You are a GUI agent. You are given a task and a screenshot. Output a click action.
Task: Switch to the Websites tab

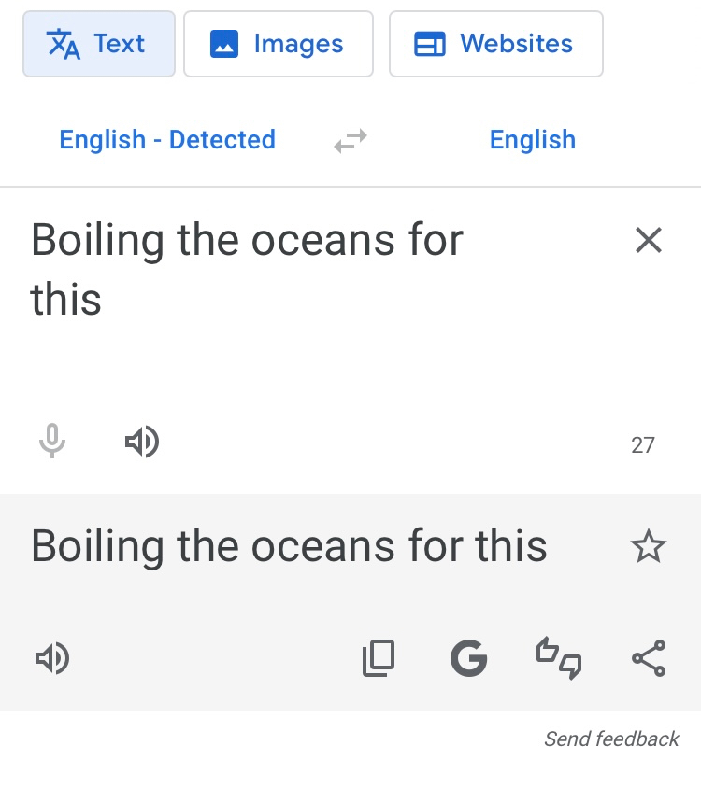pyautogui.click(x=495, y=44)
